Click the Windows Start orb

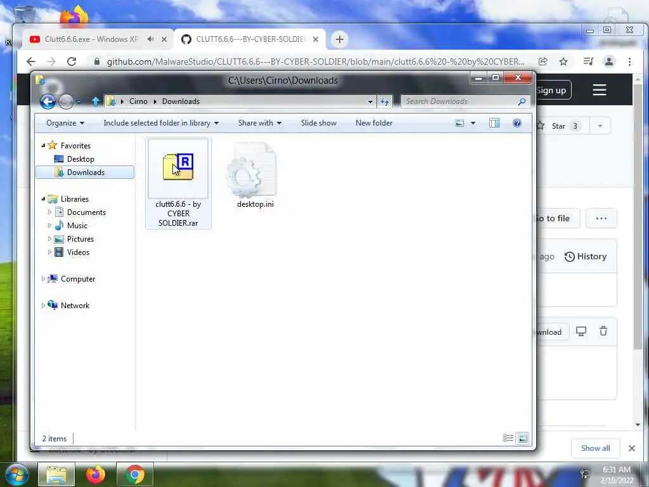[16, 474]
